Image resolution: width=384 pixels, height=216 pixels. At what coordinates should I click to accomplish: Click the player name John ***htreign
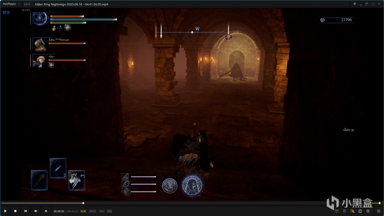click(x=59, y=40)
